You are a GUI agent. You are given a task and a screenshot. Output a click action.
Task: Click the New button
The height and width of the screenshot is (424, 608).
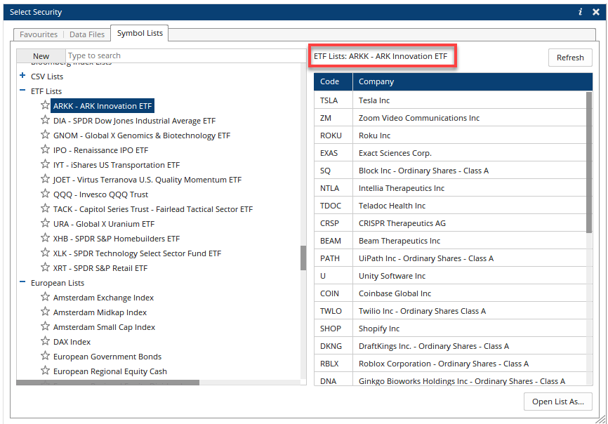(x=41, y=56)
